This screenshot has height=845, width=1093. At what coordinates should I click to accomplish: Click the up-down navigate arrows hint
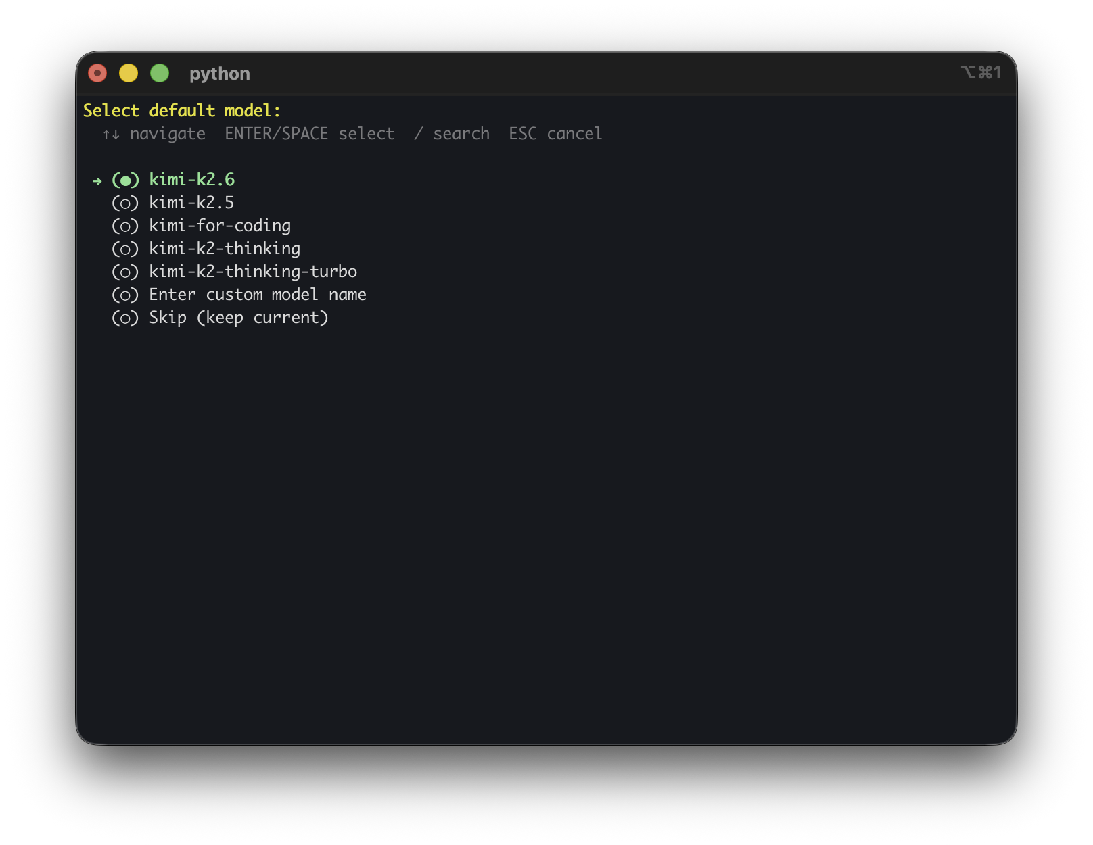111,135
